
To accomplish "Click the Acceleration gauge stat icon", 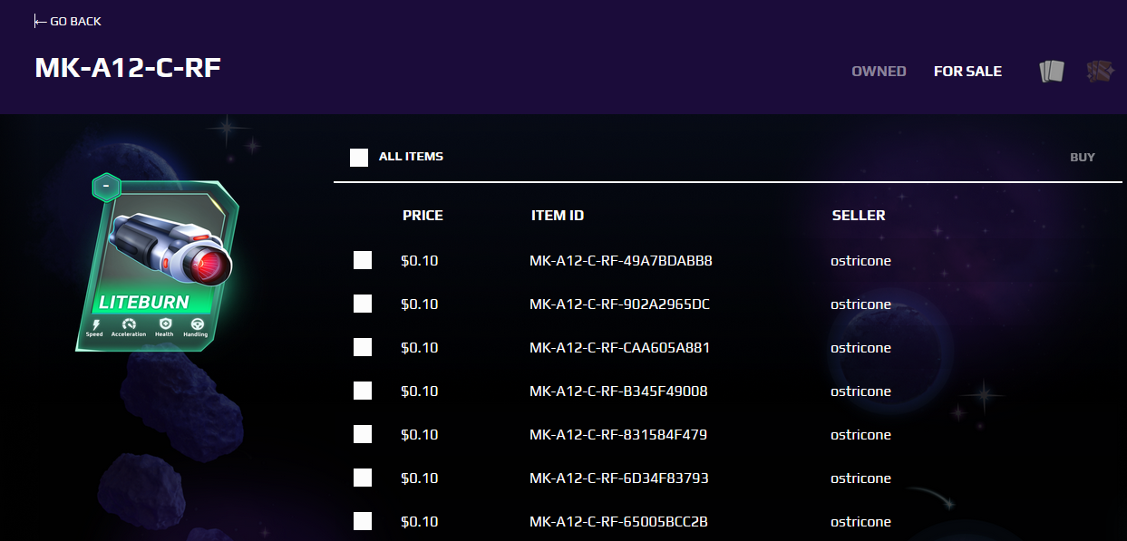I will [x=129, y=324].
